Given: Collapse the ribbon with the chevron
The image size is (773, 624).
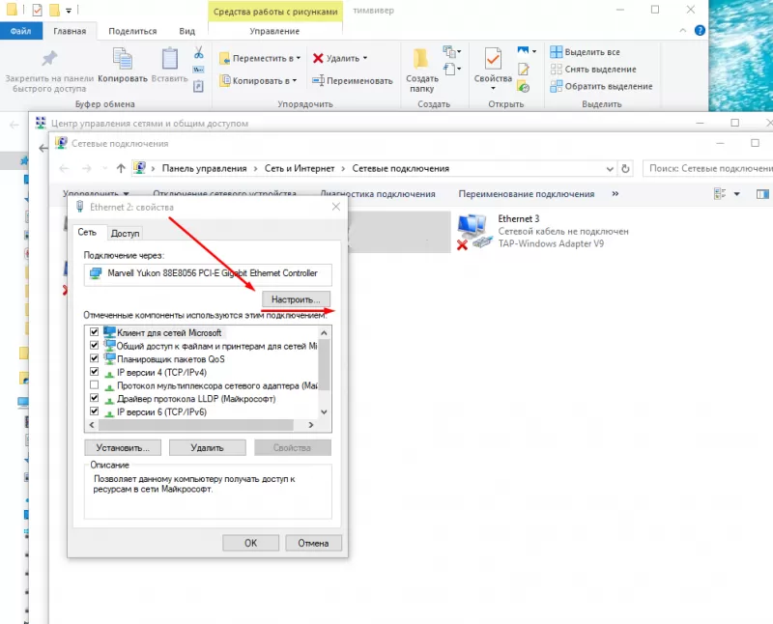Looking at the screenshot, I should tap(683, 31).
